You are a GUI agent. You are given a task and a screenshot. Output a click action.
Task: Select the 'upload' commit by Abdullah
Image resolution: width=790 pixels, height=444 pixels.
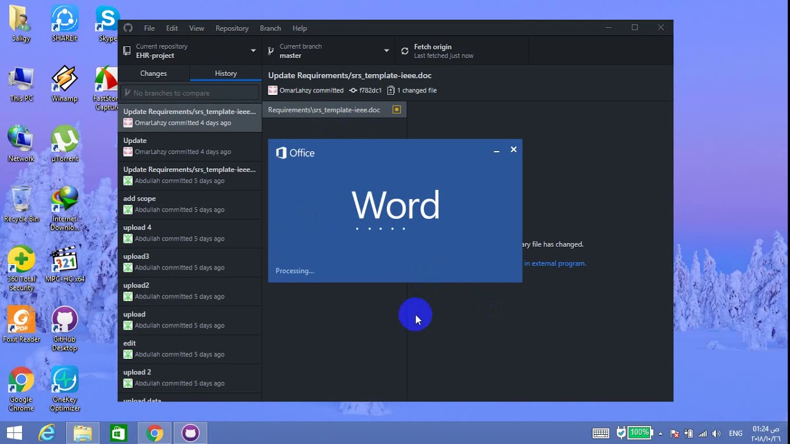189,320
